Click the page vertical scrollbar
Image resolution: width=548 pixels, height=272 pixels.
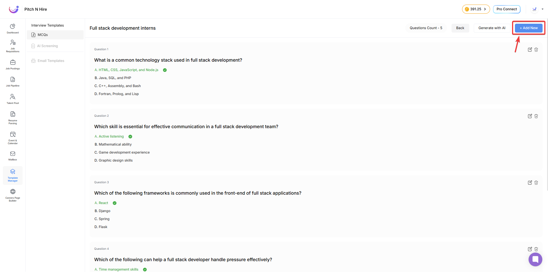[547, 114]
